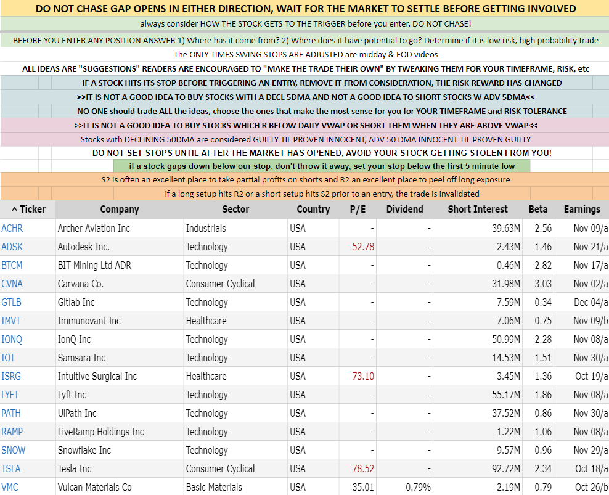
Task: Open the BTCM ticker link
Action: 12,265
